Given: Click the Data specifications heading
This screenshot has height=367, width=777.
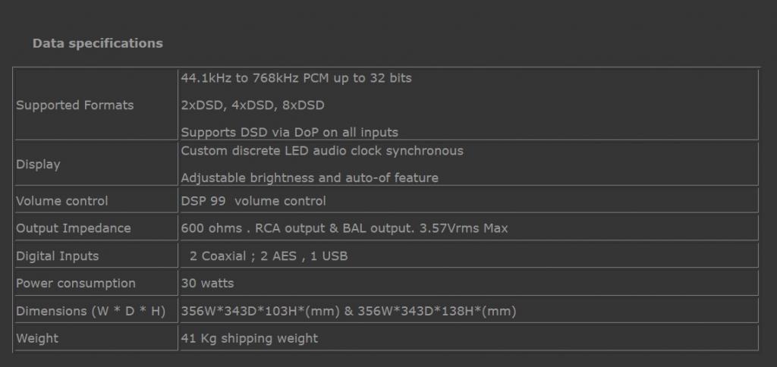Looking at the screenshot, I should (97, 43).
